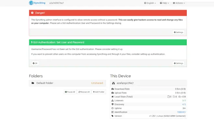Image resolution: width=214 pixels, height=120 pixels.
Task: Click the device icon beside a2af409076e7
Action: [113, 83]
